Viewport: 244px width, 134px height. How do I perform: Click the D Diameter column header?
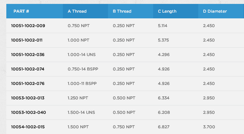point(215,11)
